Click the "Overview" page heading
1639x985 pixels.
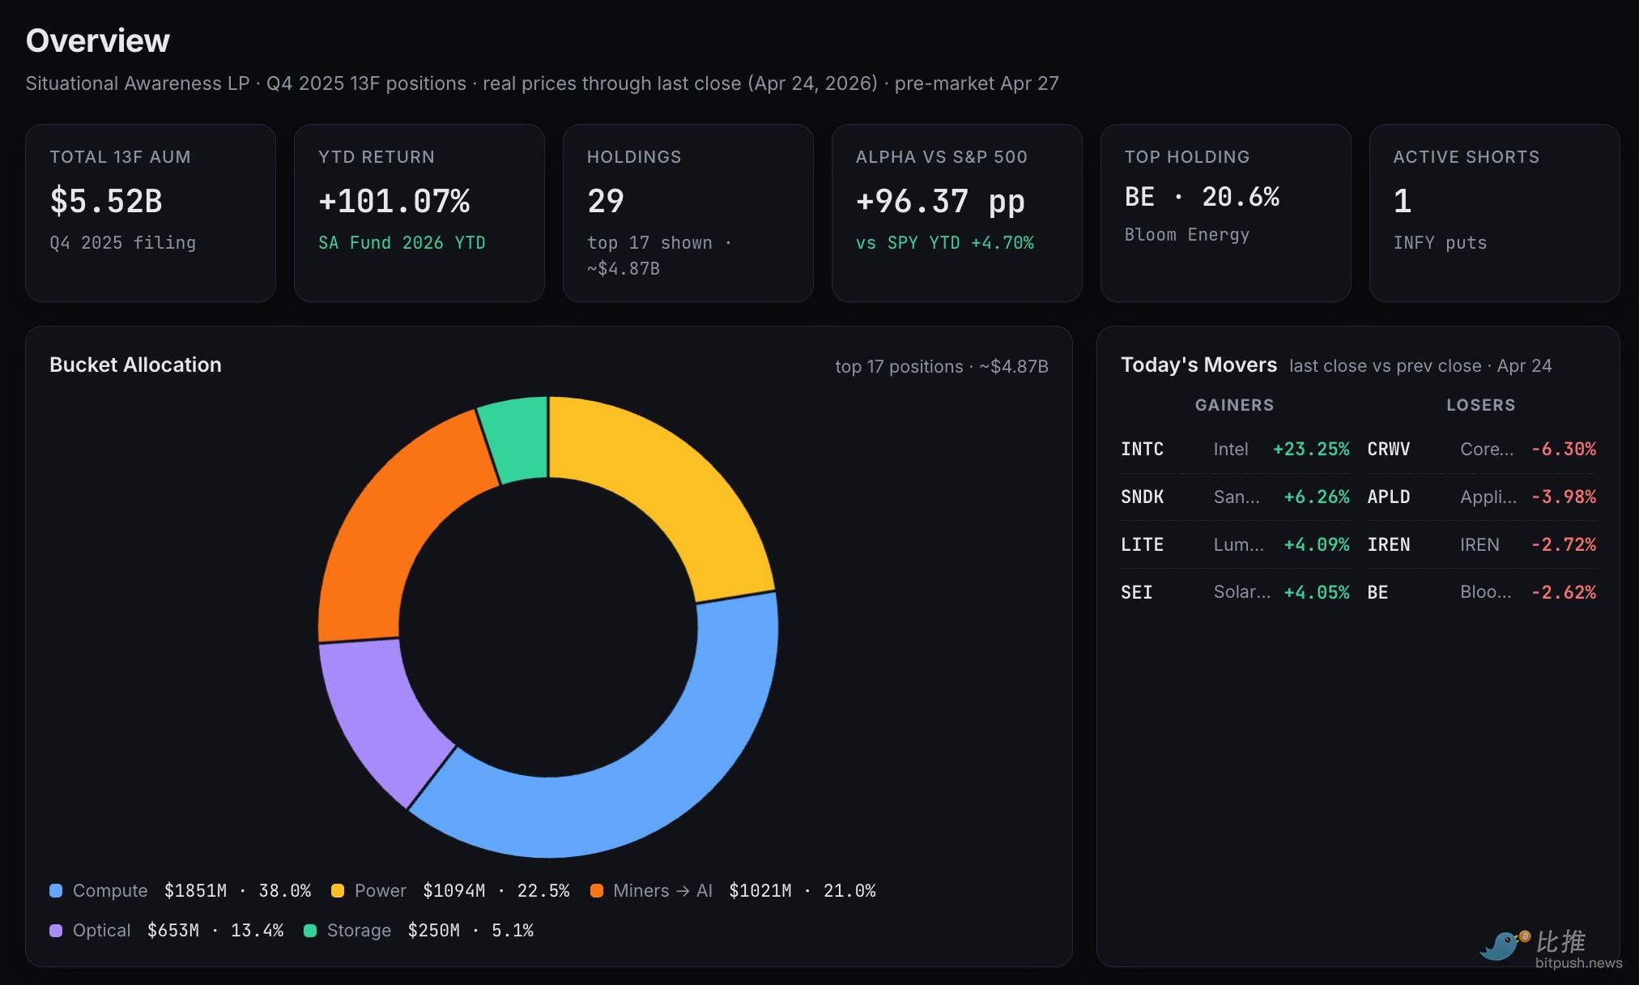tap(98, 41)
